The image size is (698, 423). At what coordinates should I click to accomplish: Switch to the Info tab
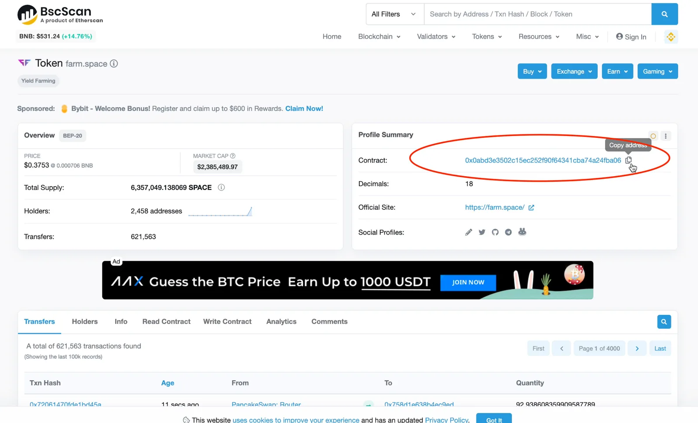[121, 322]
